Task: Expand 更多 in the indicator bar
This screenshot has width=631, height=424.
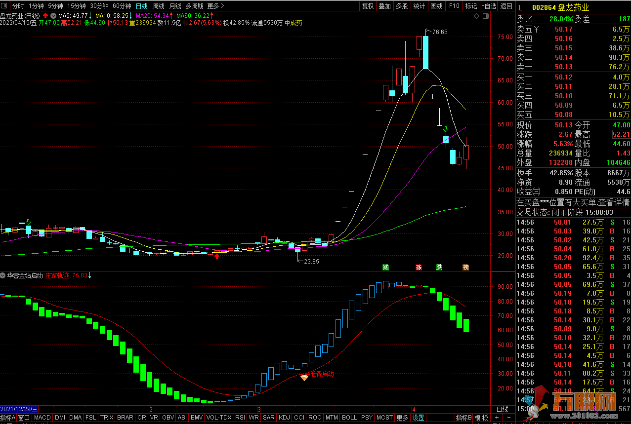Action: 402,418
